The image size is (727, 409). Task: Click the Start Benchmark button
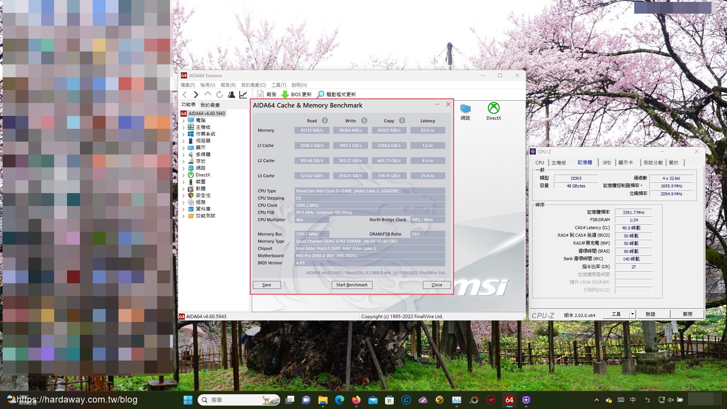click(x=352, y=285)
